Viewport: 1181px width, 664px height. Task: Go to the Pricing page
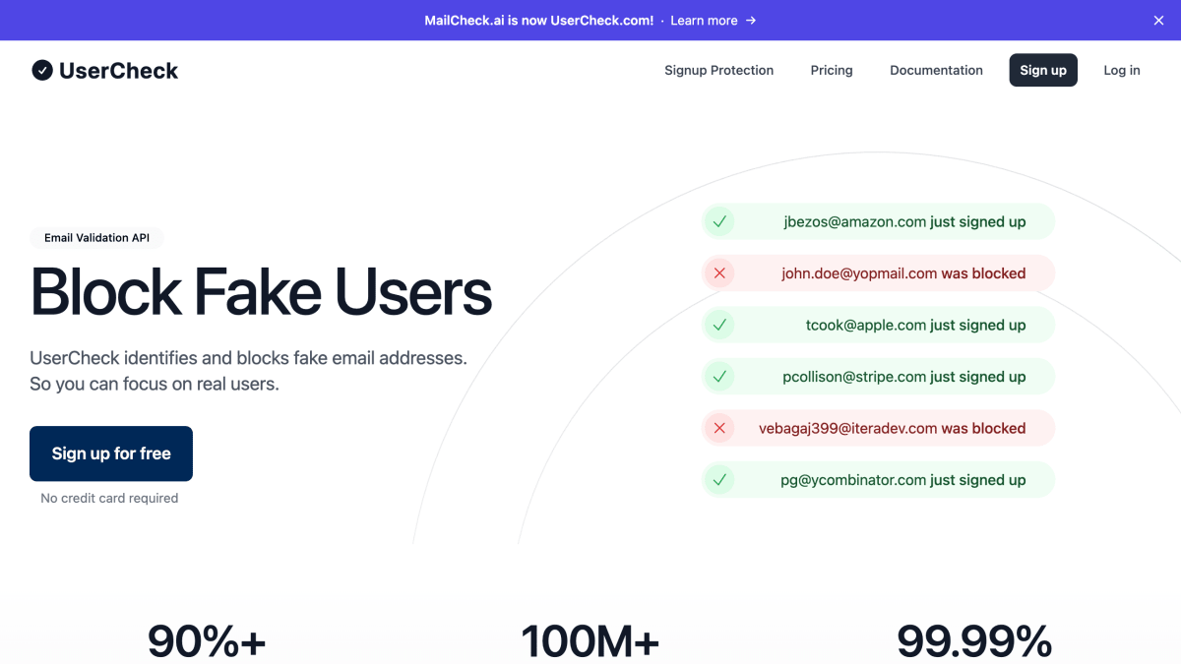tap(832, 70)
